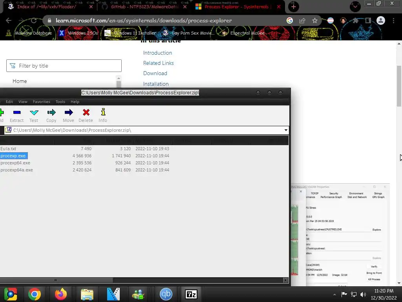This screenshot has height=302, width=402.
Task: Close the Index of Flooder tab
Action: point(91,7)
